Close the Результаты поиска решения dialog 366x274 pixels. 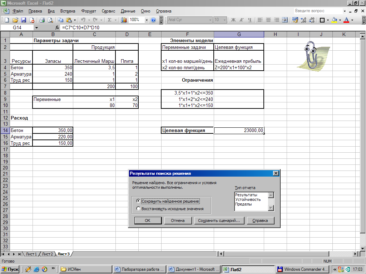276,173
